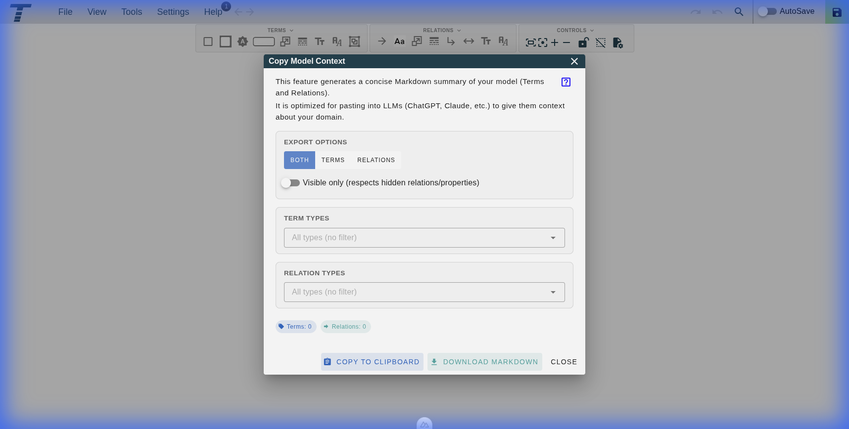This screenshot has height=429, width=849.
Task: Expand the TERMS toolbar group chevron
Action: tap(291, 31)
